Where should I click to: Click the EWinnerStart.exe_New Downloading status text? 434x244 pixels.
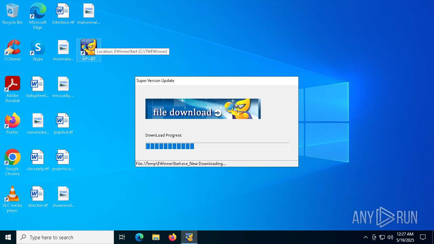(x=181, y=164)
